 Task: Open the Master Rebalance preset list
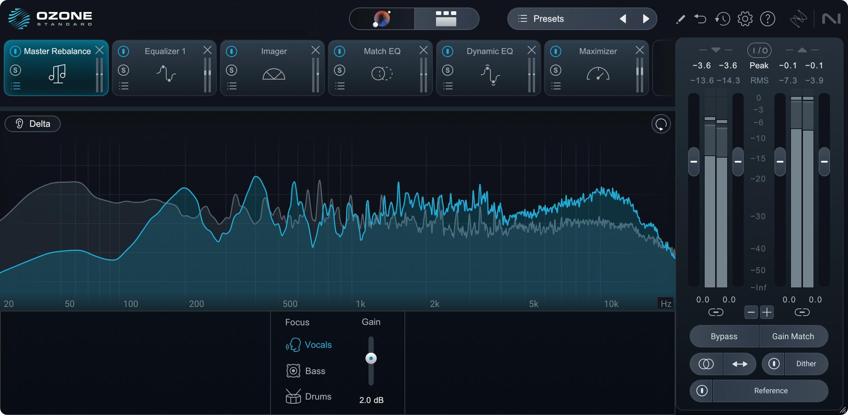tap(16, 86)
